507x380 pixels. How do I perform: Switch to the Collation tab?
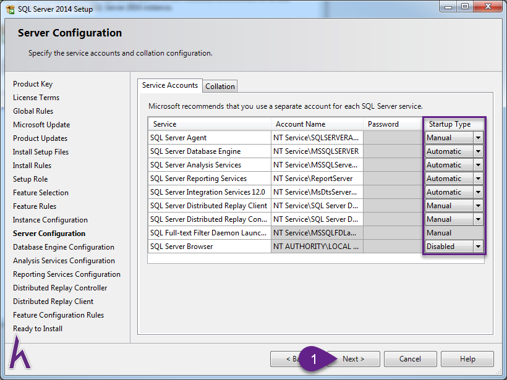pos(220,87)
